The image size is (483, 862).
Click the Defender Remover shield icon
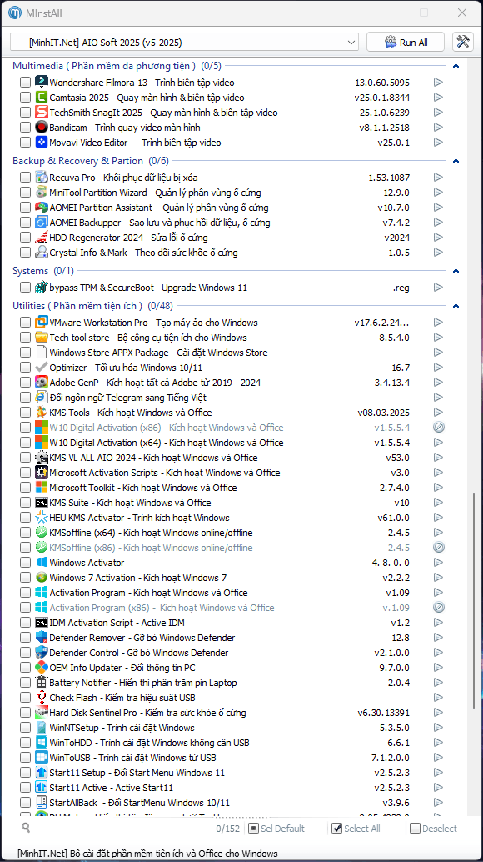point(42,638)
